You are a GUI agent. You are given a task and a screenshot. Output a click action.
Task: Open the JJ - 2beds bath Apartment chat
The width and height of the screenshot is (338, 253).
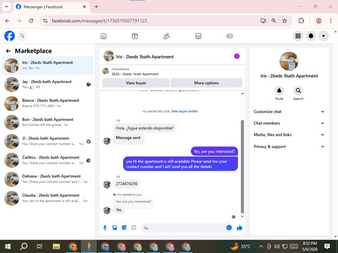coord(47,141)
